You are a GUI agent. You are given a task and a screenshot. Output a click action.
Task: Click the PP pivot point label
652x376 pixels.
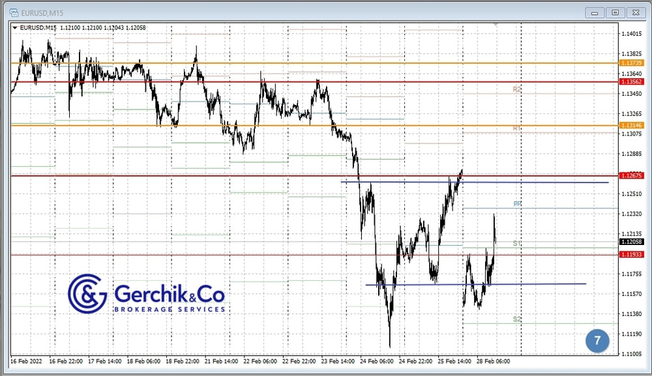517,204
